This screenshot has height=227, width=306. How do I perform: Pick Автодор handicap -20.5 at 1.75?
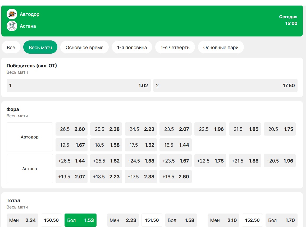pyautogui.click(x=280, y=129)
